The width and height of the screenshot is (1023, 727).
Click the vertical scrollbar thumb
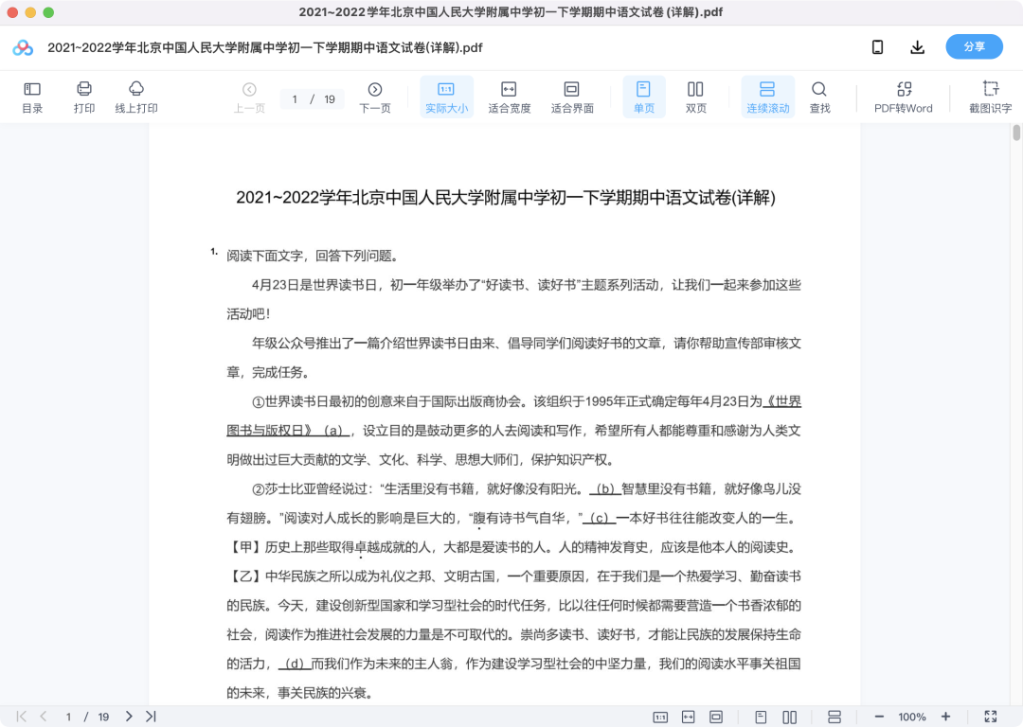coord(1016,133)
